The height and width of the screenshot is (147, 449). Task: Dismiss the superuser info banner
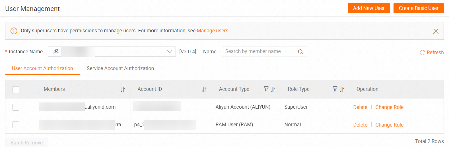(436, 31)
